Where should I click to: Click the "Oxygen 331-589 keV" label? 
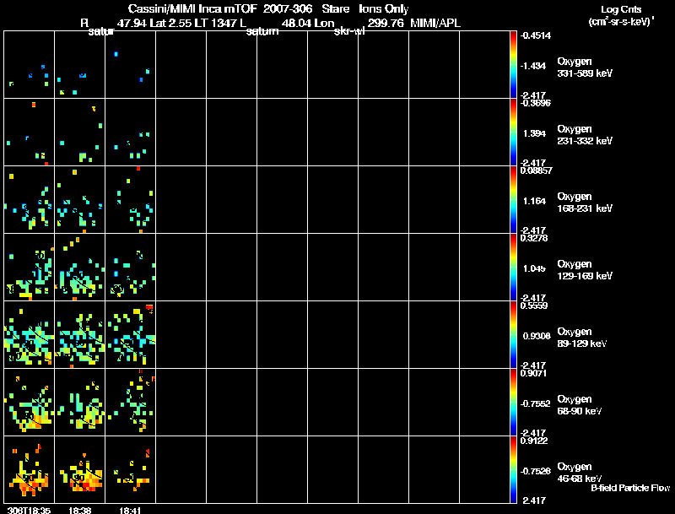pos(585,68)
